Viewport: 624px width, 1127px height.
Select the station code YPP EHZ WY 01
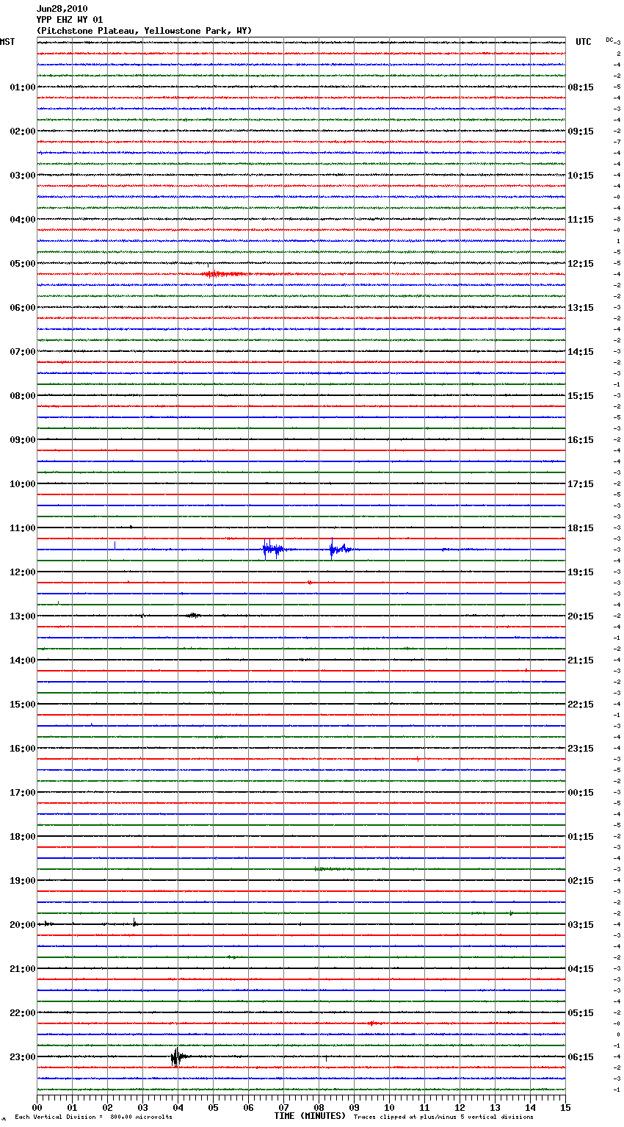70,20
